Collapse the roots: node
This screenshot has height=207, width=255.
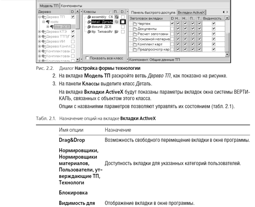pyautogui.click(x=44, y=22)
